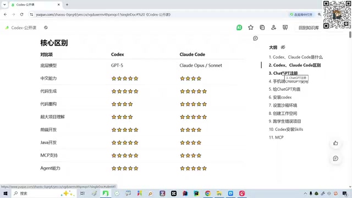Open the blue P app on the taskbar
Image resolution: width=352 pixels, height=198 pixels.
point(230,193)
